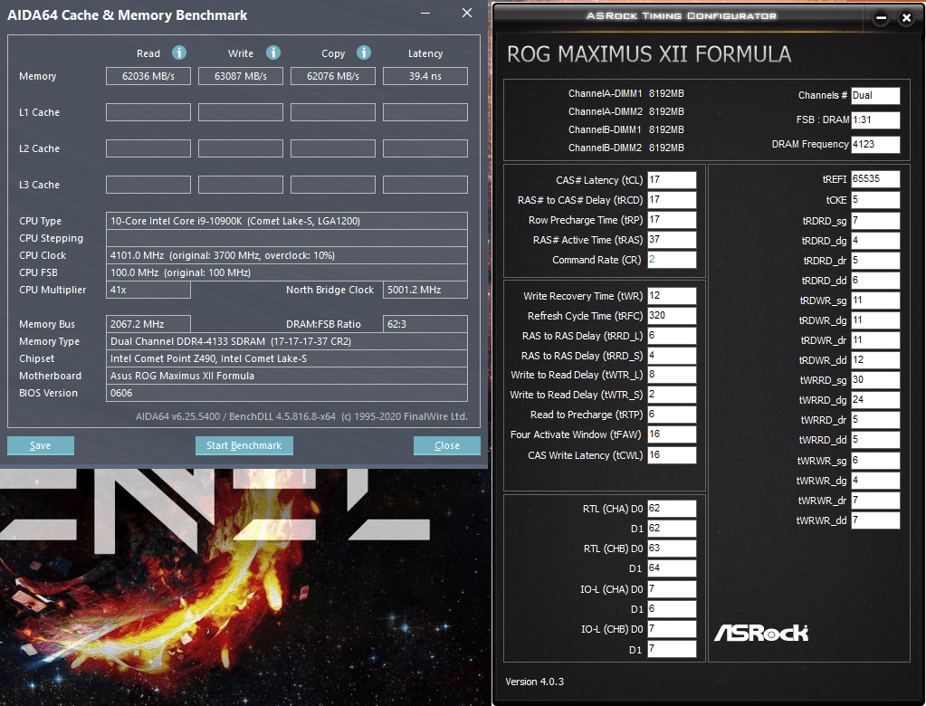Close the AIDA64 window with X icon

(466, 13)
